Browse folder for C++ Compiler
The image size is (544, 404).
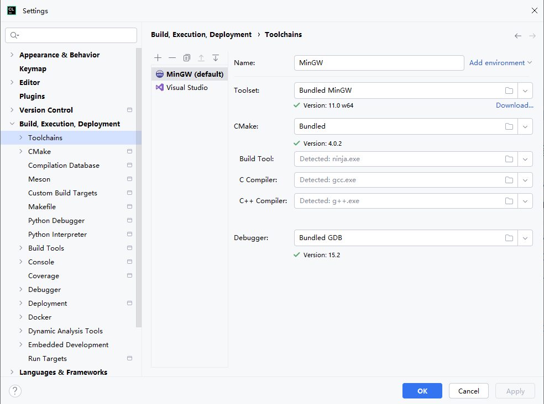[509, 201]
